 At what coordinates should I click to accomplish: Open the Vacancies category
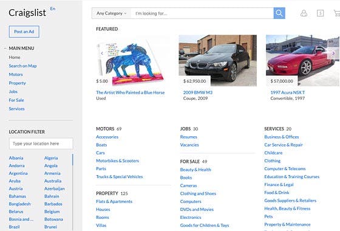coord(189,145)
